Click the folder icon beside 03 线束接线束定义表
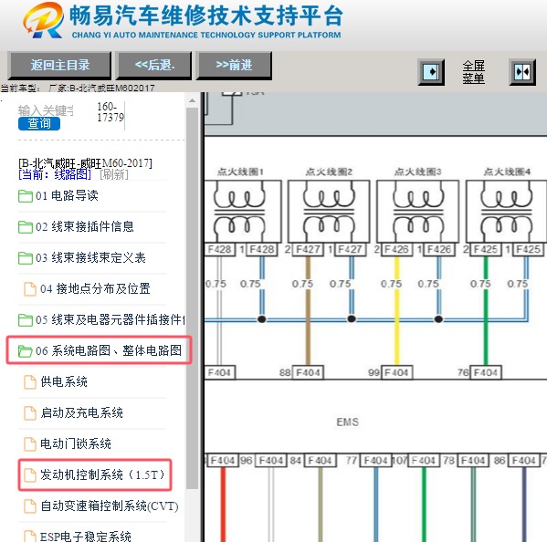 pos(26,258)
